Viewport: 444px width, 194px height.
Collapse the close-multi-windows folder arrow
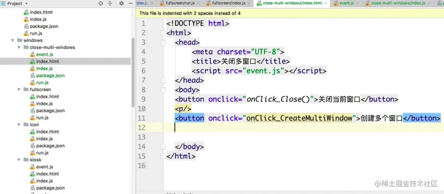[x=19, y=48]
